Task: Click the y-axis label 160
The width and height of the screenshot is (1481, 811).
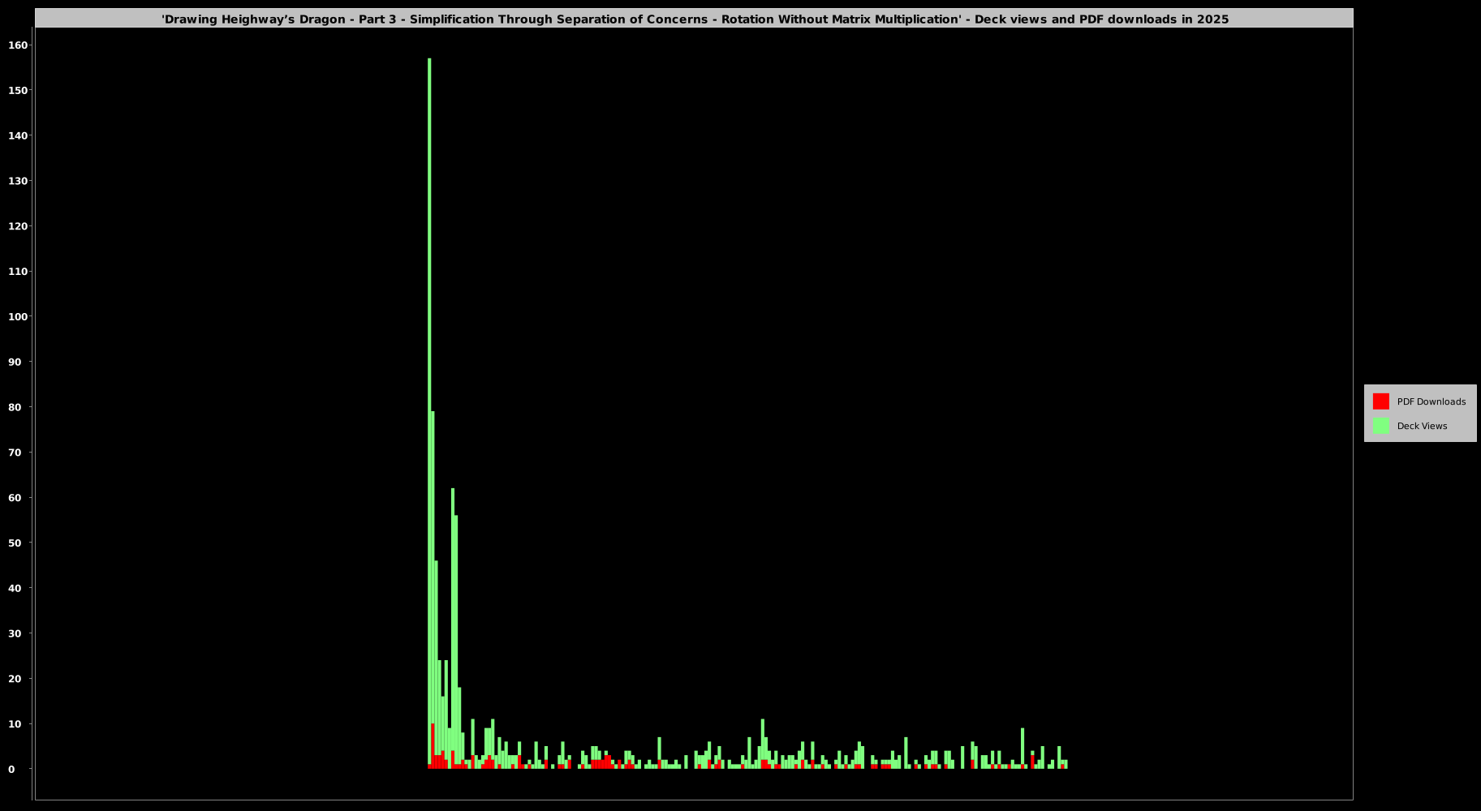Action: click(18, 45)
